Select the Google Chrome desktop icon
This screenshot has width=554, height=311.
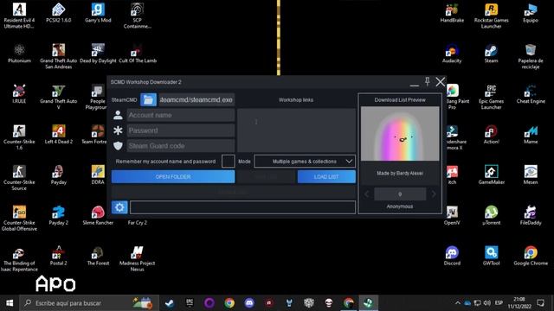[531, 256]
